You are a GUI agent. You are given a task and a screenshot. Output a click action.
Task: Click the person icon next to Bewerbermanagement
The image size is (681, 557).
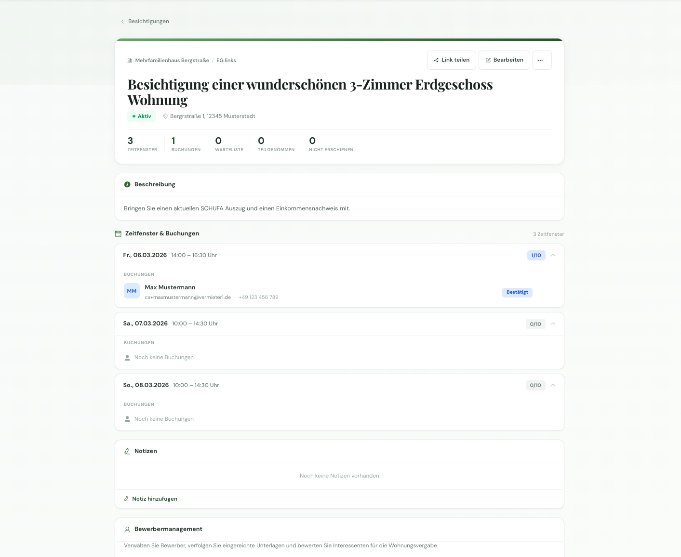click(127, 529)
